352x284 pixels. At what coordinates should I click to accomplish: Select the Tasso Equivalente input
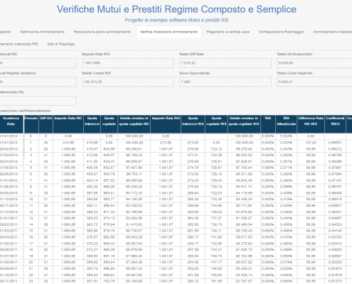pos(225,82)
